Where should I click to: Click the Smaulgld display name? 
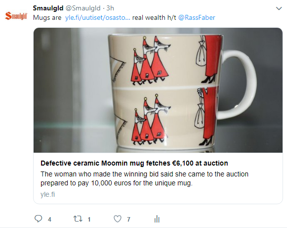[x=48, y=8]
